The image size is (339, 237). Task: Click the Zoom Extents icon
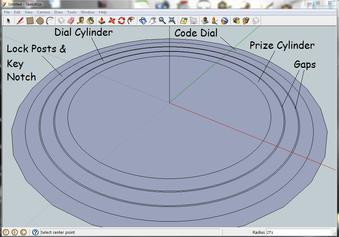click(172, 21)
